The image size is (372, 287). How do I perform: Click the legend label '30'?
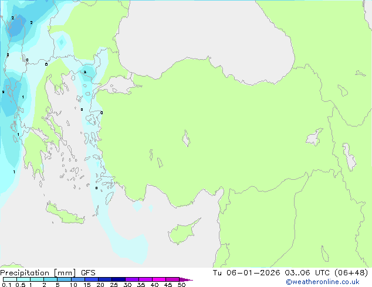coord(127,285)
